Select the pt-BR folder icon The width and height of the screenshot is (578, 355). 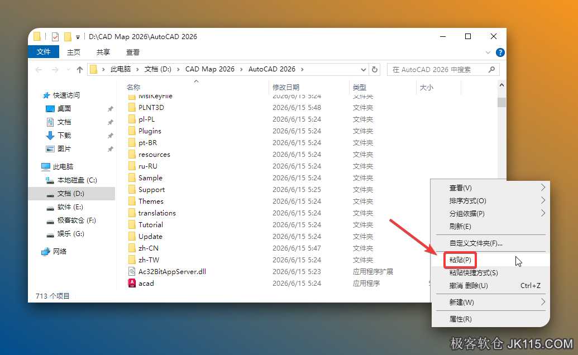(132, 142)
